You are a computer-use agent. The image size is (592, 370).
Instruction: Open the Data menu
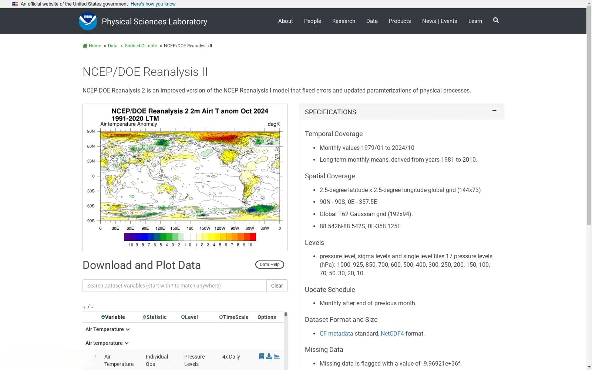(372, 21)
